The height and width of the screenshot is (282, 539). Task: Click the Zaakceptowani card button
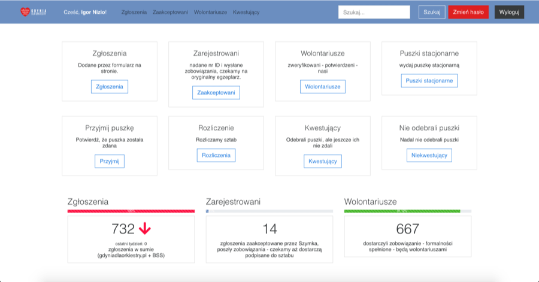[x=216, y=92]
